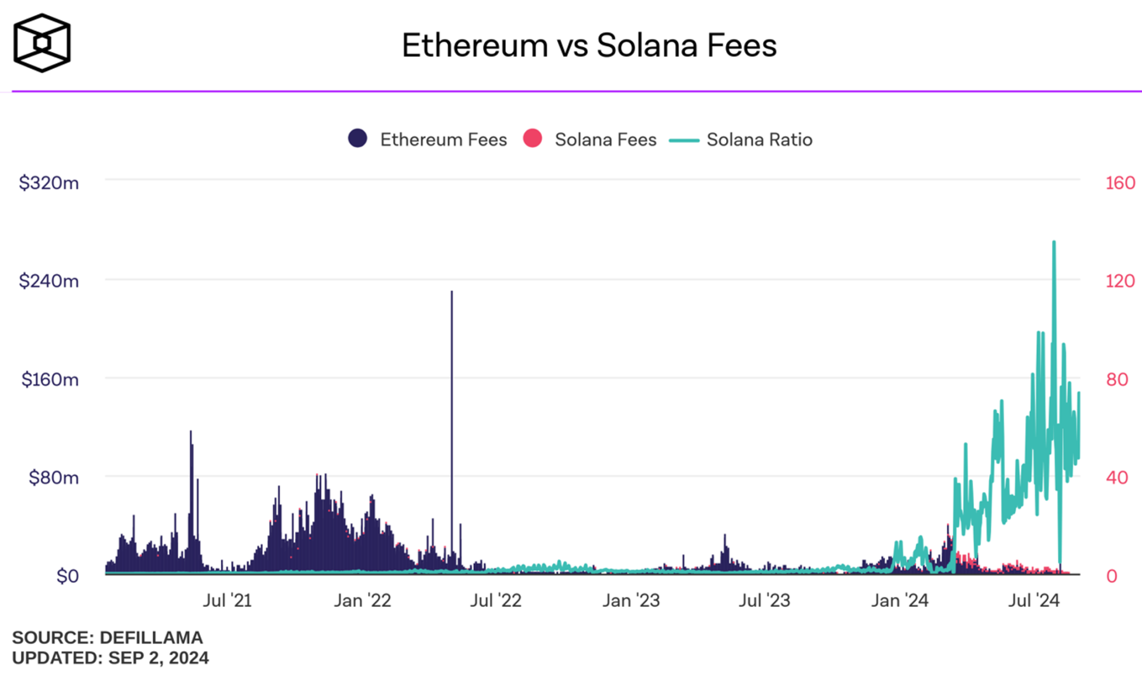Toggle the Solana Fees legend dot
The image size is (1142, 681).
click(x=532, y=139)
